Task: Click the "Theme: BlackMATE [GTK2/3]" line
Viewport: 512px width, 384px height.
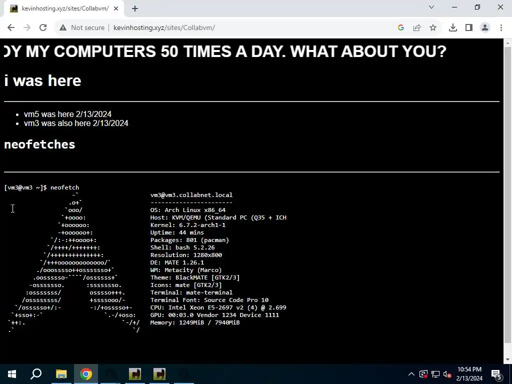Action: [195, 277]
